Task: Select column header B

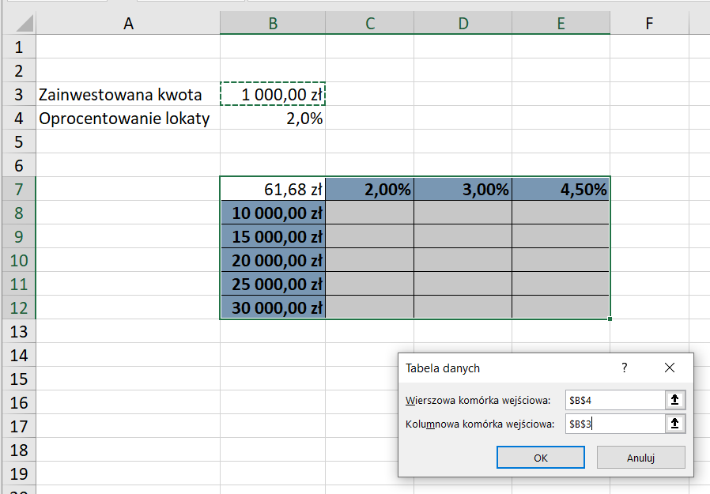Action: [272, 23]
